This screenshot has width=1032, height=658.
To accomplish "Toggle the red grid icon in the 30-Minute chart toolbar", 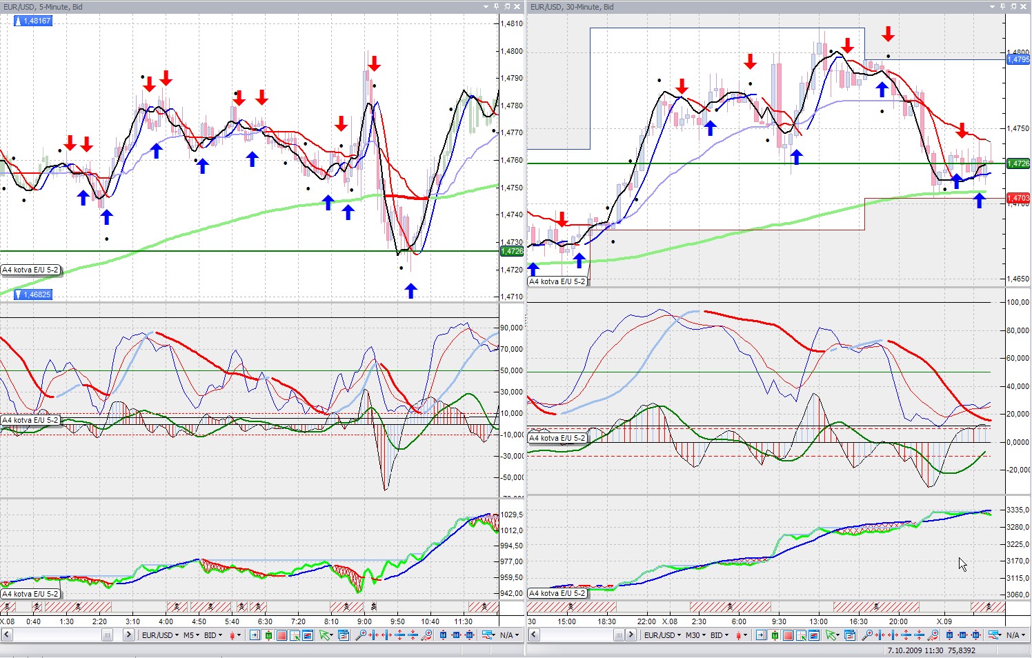I will coord(788,635).
